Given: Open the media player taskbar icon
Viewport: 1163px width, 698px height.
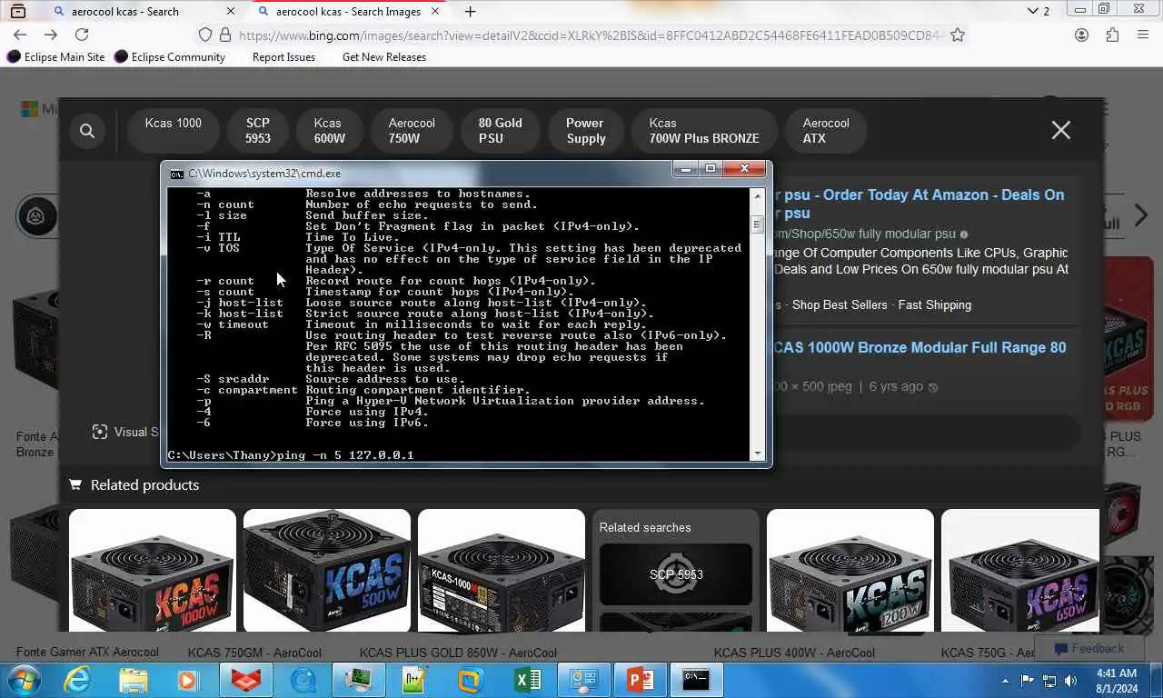Looking at the screenshot, I should 188,680.
